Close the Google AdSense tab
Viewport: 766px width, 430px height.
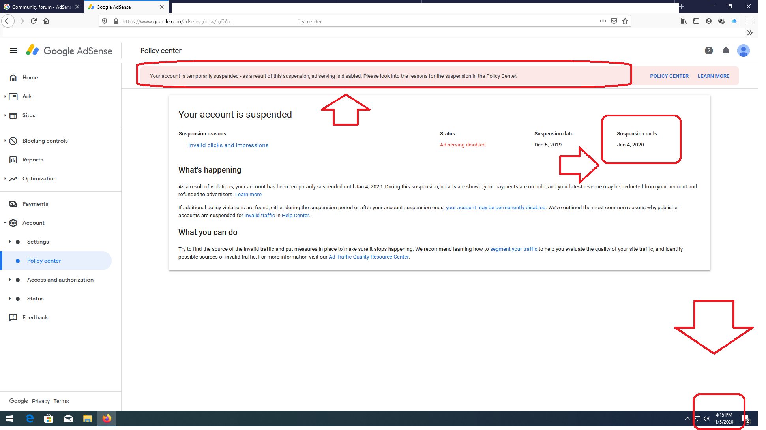[x=162, y=7]
